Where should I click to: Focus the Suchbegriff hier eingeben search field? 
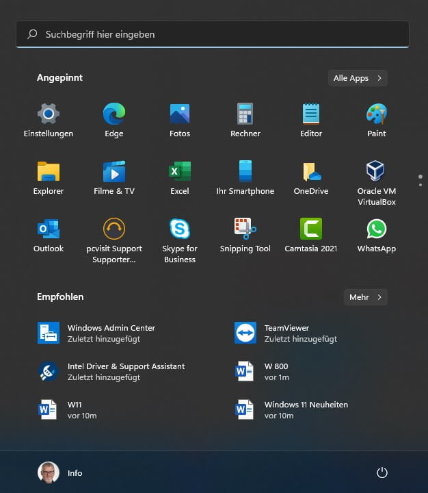click(213, 34)
